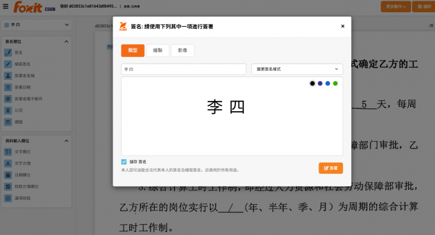Click the orange 簽署 sign button
Image resolution: width=435 pixels, height=235 pixels.
331,168
